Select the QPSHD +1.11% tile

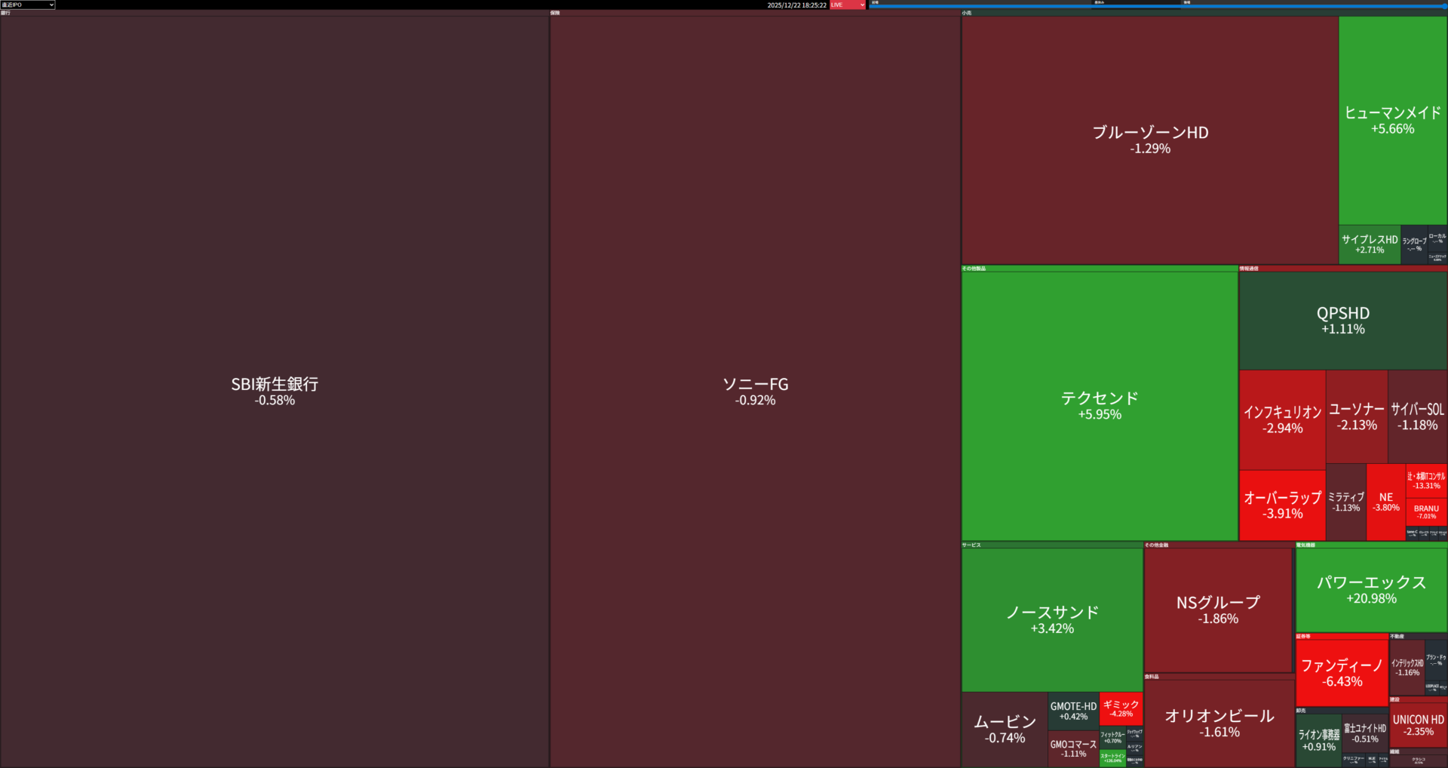[x=1342, y=320]
